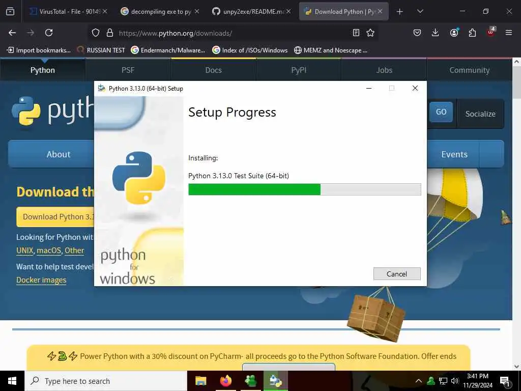Close the Python 3.13.0 Setup dialog
This screenshot has height=391, width=521.
pos(415,88)
